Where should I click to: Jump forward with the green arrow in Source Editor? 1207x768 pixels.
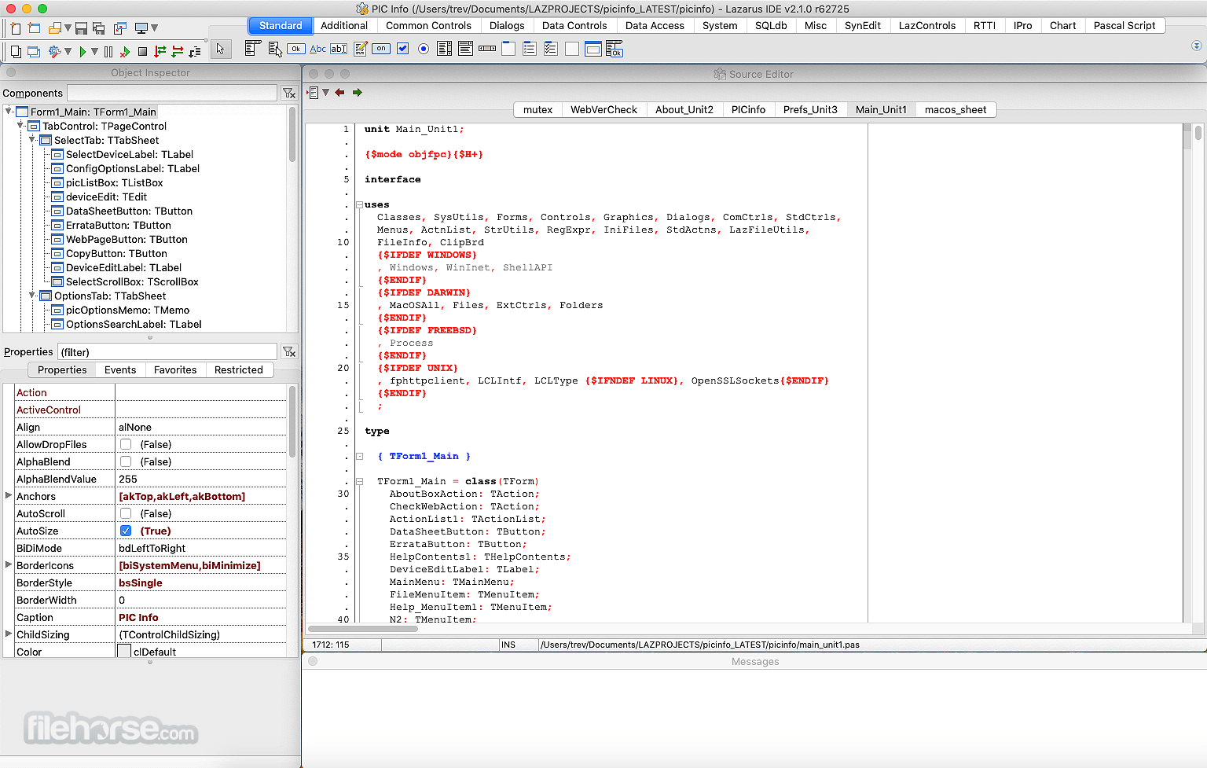tap(358, 93)
